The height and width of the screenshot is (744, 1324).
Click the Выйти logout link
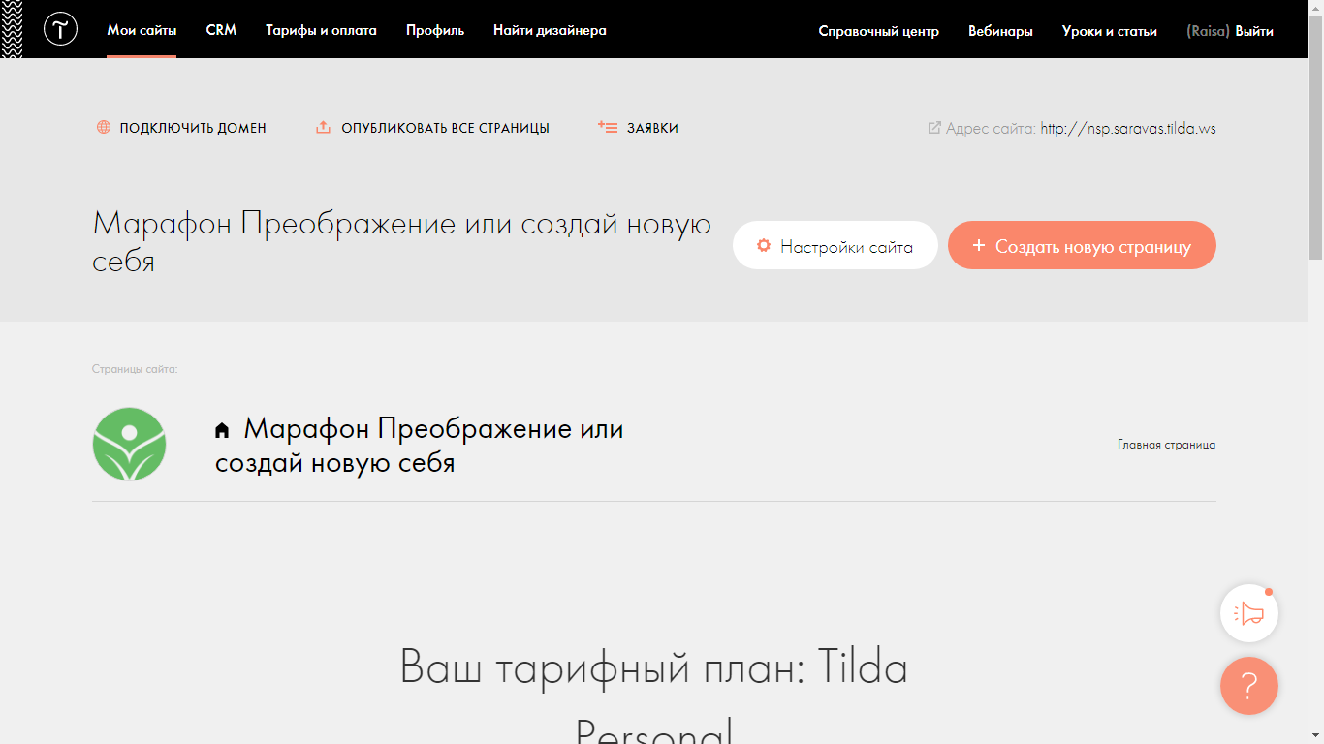pyautogui.click(x=1254, y=31)
